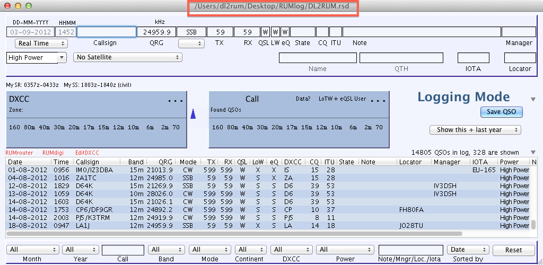543x265 pixels.
Task: Click the Note/Mngr/Loc./Iota filter field
Action: [411, 250]
